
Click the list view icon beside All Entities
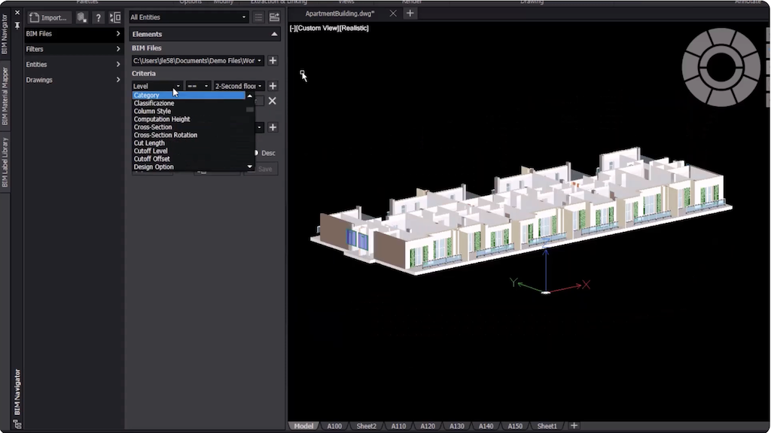click(x=258, y=17)
